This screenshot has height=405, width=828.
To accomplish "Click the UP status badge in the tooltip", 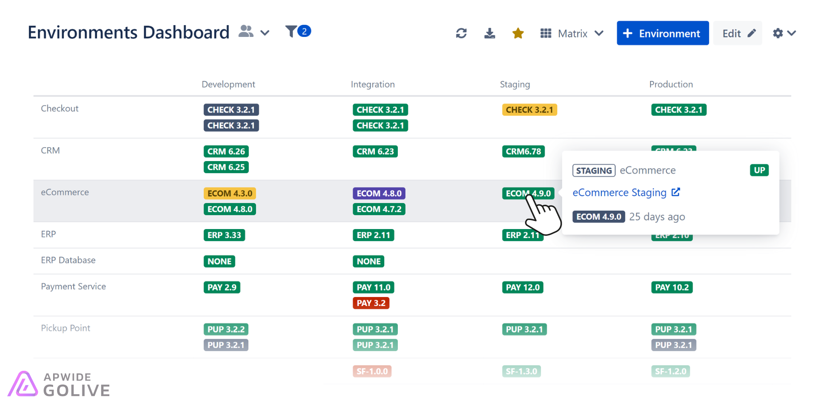I will pyautogui.click(x=759, y=170).
